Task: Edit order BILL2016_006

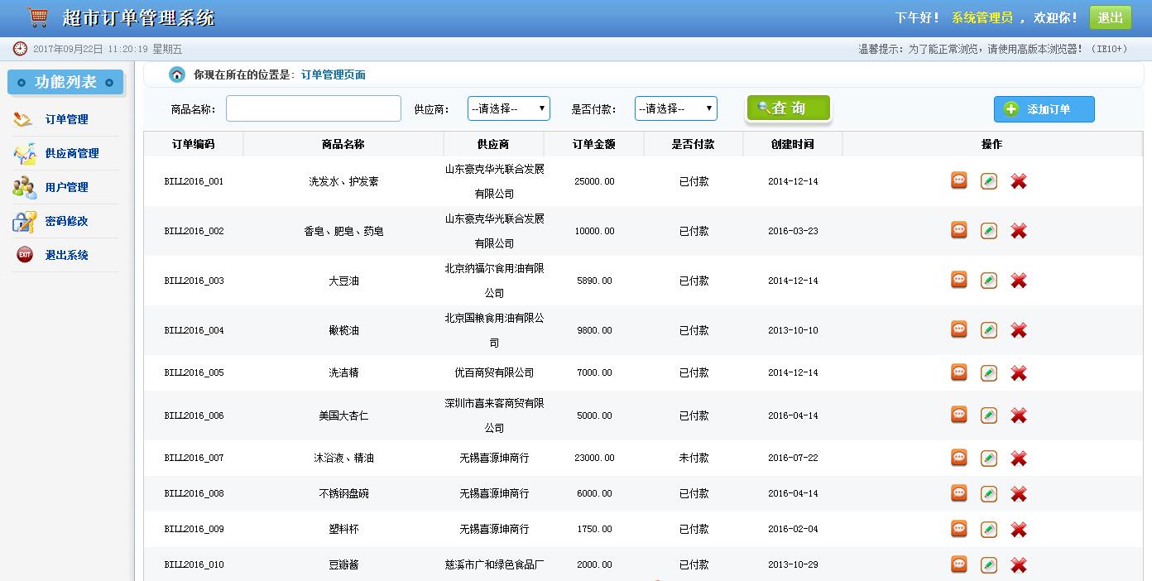Action: click(989, 415)
